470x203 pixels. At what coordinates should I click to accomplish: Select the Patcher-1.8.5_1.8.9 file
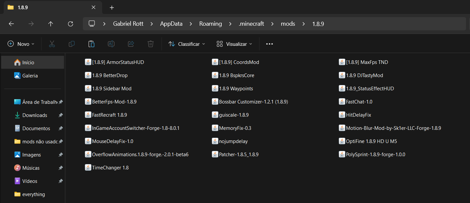(x=235, y=154)
